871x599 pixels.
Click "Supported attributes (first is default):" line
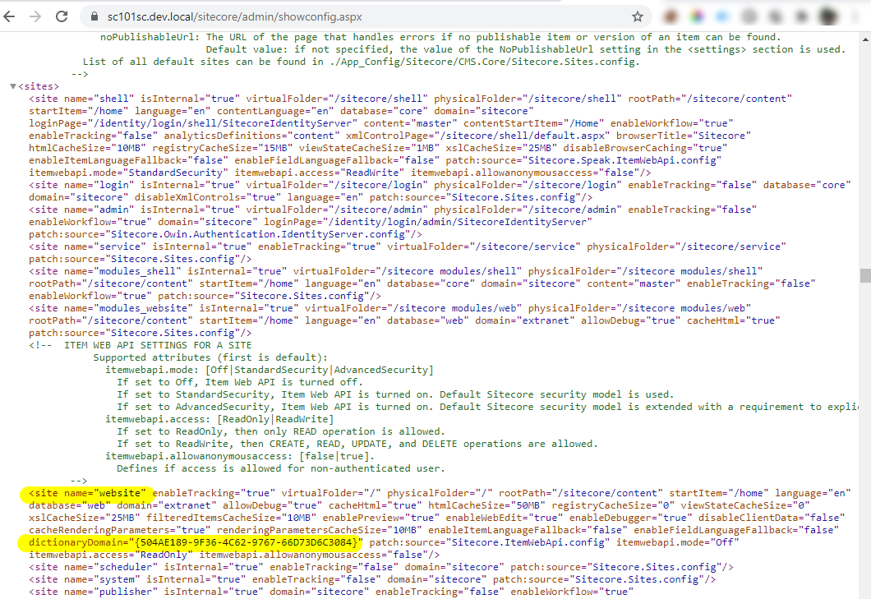pyautogui.click(x=210, y=357)
